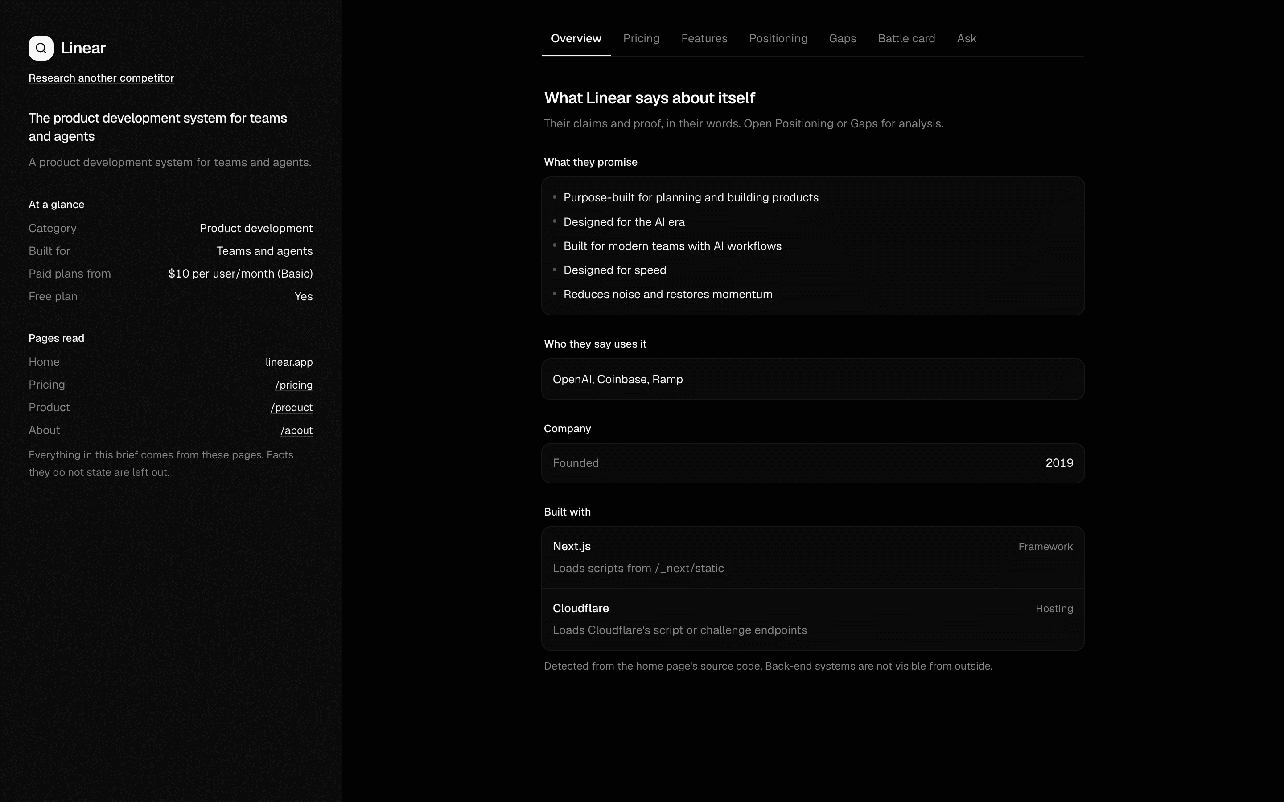The image size is (1284, 802).
Task: Open the linear.app home page link
Action: 289,362
